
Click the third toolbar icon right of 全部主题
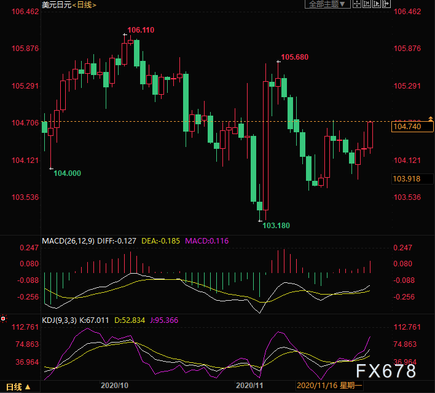pyautogui.click(x=375, y=4)
